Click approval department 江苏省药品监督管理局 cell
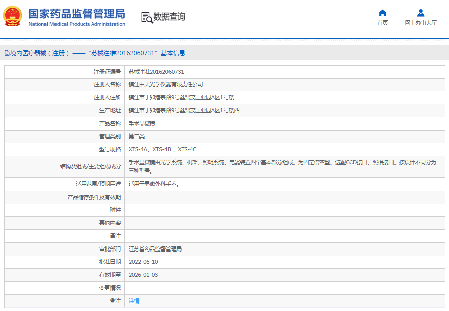 (155, 249)
